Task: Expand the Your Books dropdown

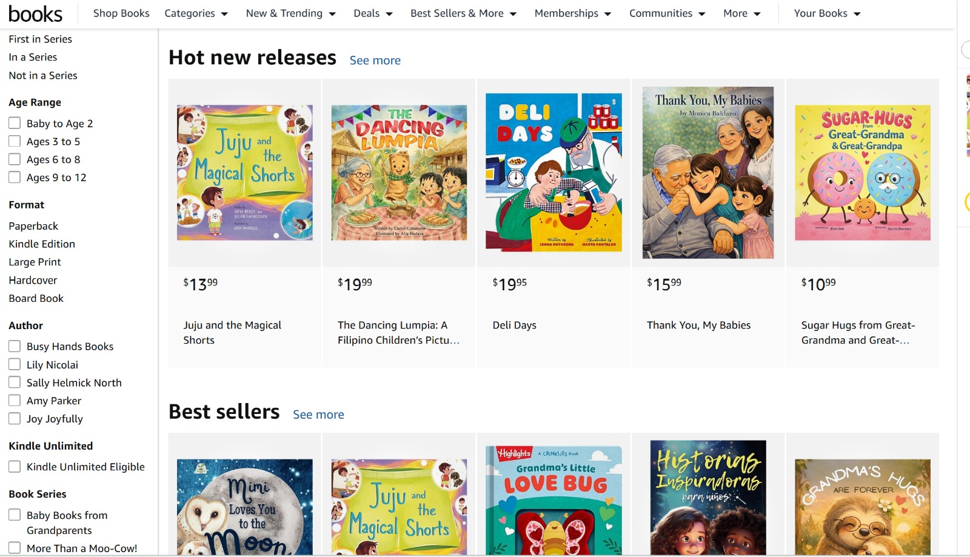Action: pos(827,13)
